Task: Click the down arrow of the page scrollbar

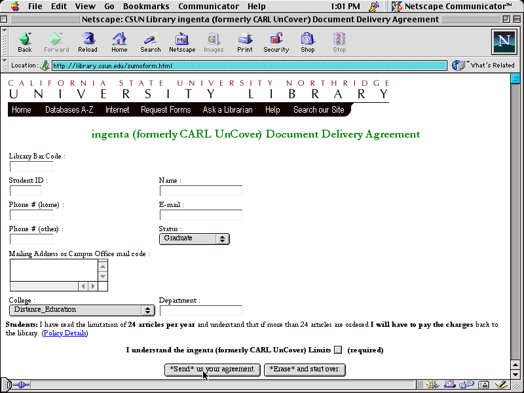Action: coord(515,374)
